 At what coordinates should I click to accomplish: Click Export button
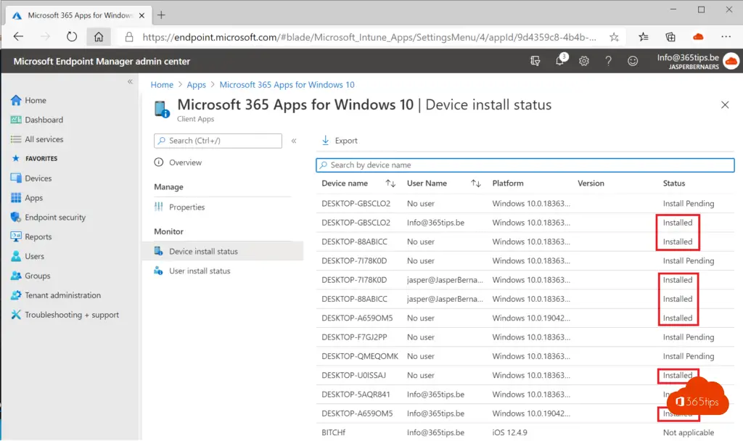pos(340,140)
